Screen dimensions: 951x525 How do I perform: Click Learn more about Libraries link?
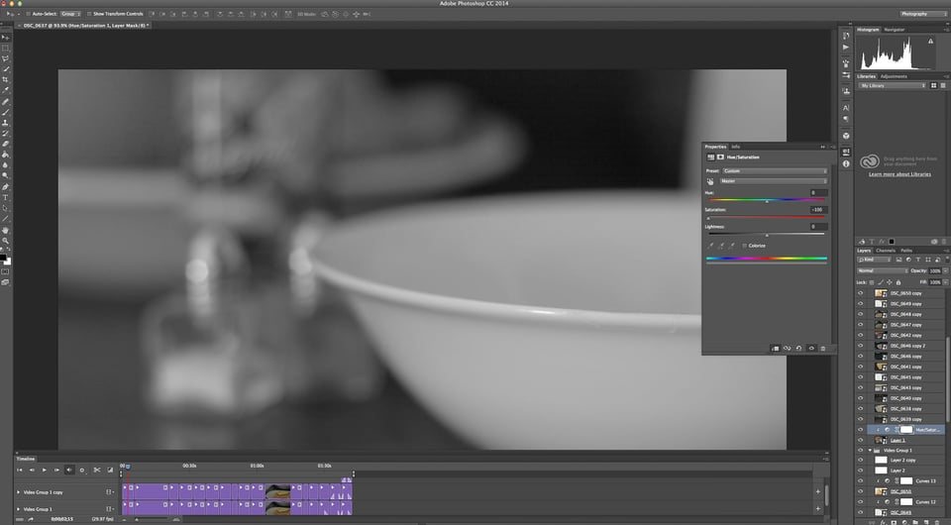[x=899, y=174]
